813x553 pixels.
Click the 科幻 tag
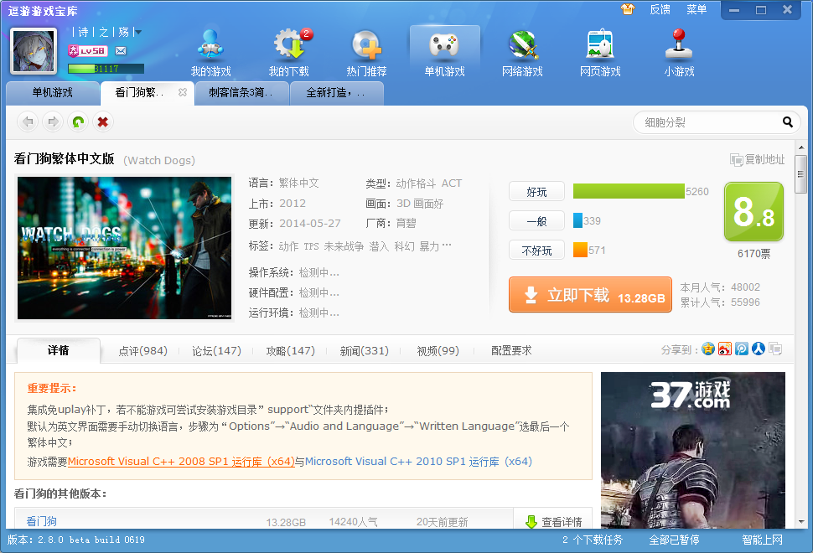(405, 246)
